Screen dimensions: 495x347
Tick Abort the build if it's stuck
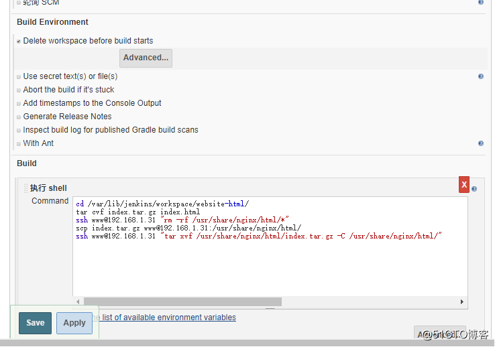coord(19,90)
